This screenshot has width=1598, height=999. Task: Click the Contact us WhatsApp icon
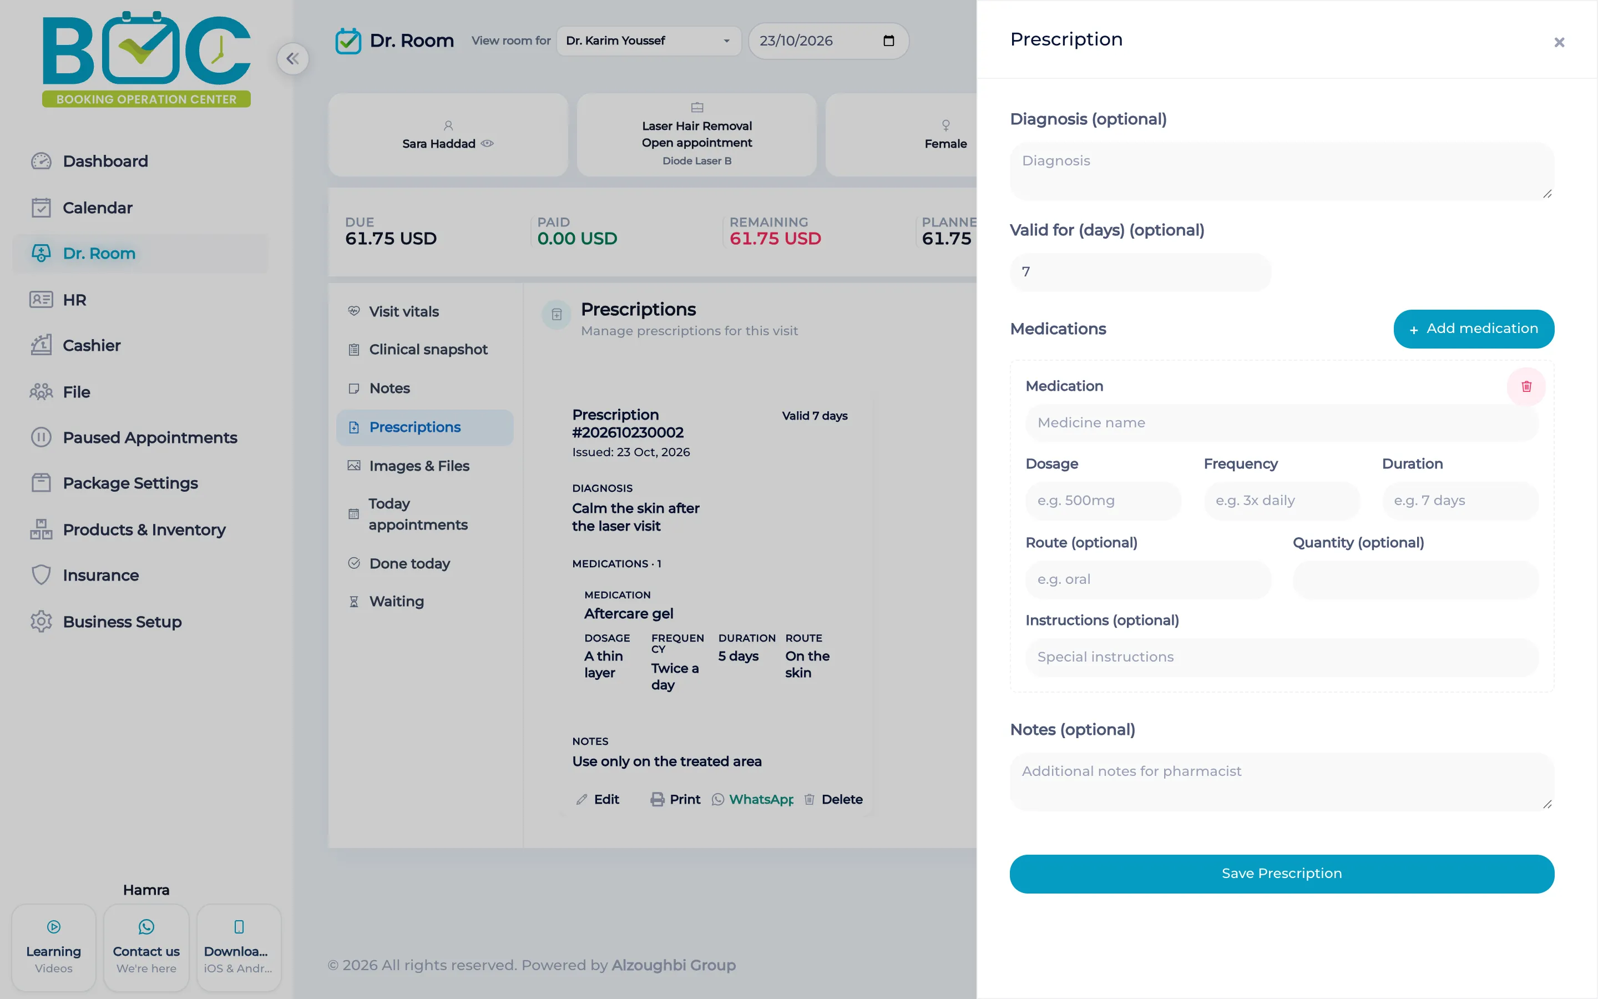point(146,927)
